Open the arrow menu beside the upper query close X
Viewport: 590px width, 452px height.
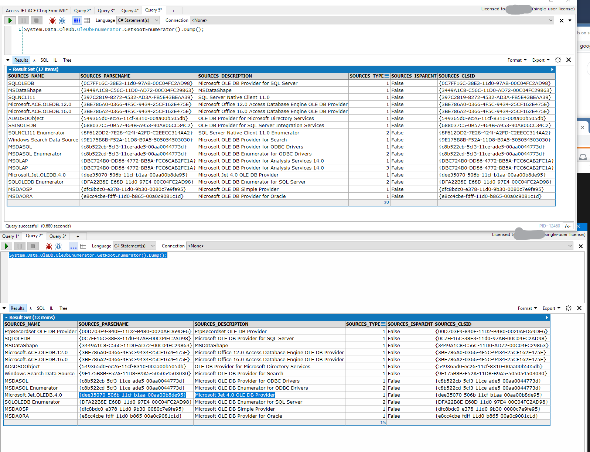(x=570, y=21)
